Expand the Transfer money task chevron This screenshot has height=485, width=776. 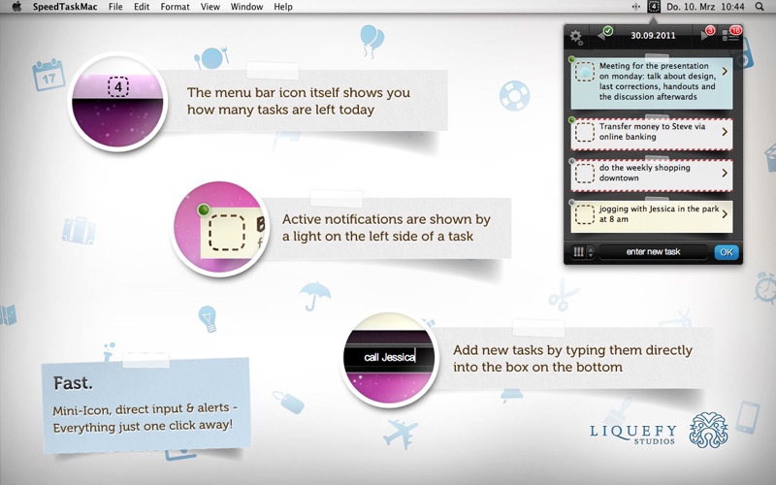725,132
